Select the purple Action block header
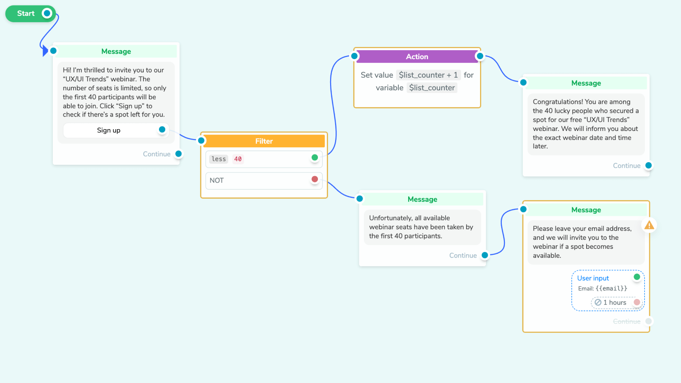The height and width of the screenshot is (383, 681). point(417,56)
